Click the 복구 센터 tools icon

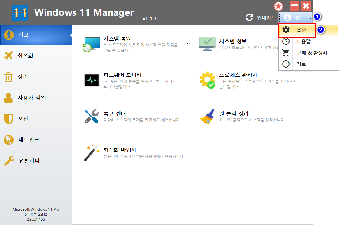click(92, 116)
